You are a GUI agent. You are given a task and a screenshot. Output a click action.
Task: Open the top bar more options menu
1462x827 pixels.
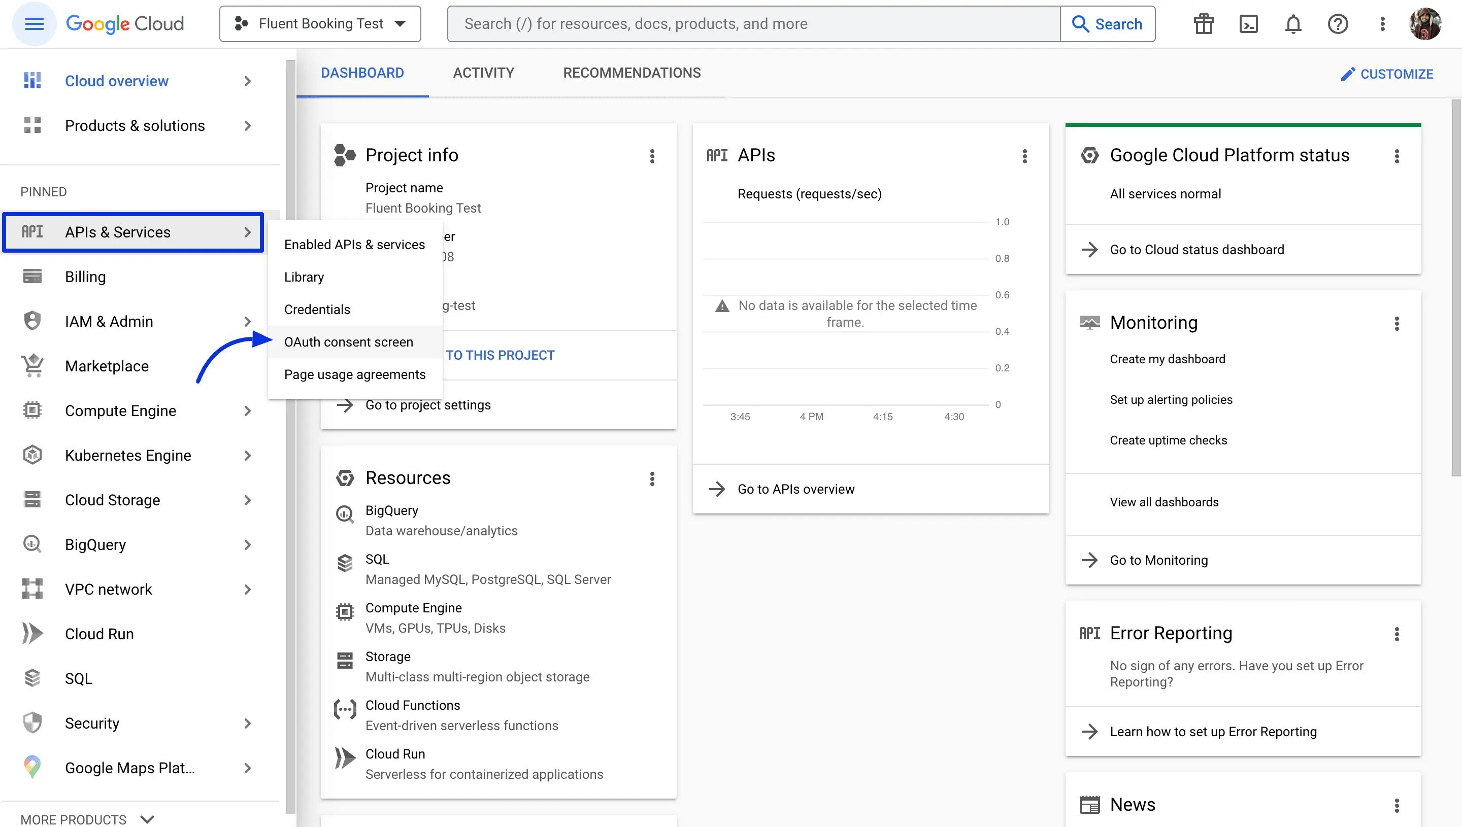[1382, 24]
